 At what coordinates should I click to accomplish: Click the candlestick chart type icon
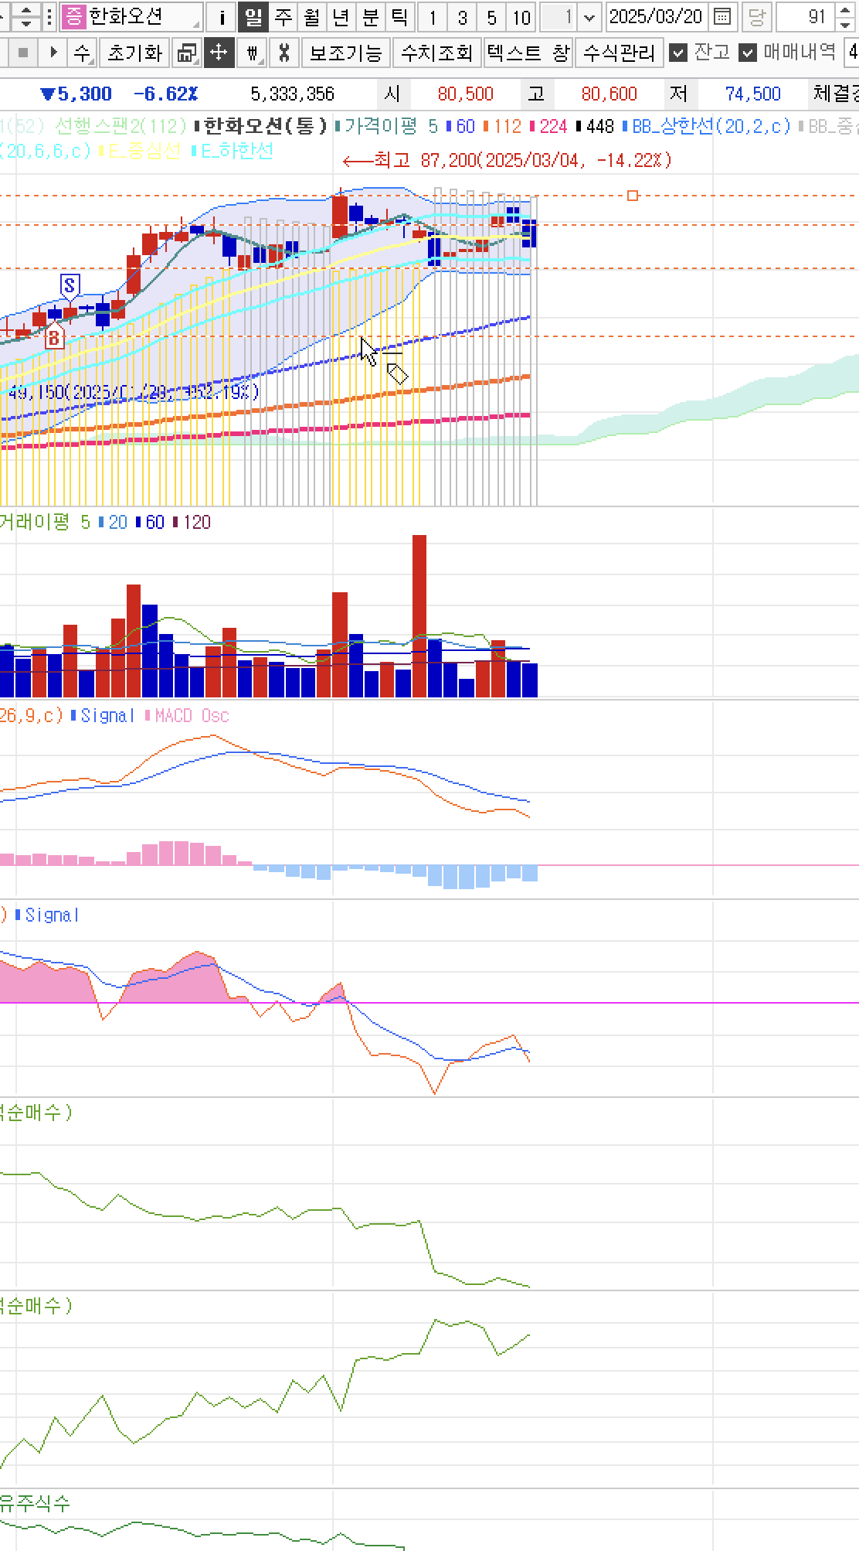[252, 53]
